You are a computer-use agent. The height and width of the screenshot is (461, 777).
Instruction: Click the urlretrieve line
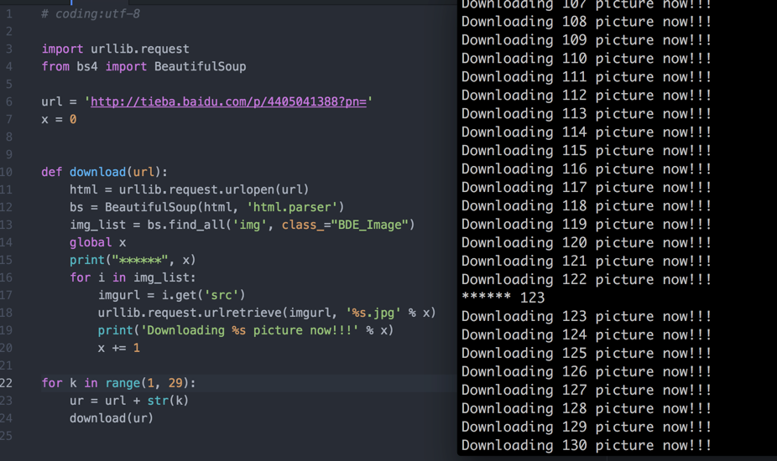pos(267,313)
